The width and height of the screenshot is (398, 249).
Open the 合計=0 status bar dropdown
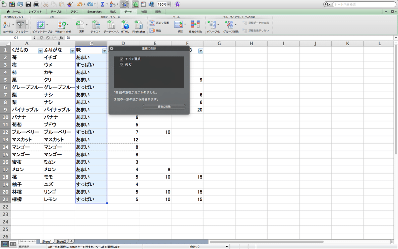[x=227, y=247]
